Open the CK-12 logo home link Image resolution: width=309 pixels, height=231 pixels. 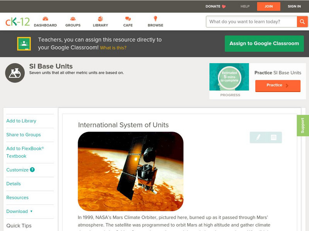[x=17, y=22]
